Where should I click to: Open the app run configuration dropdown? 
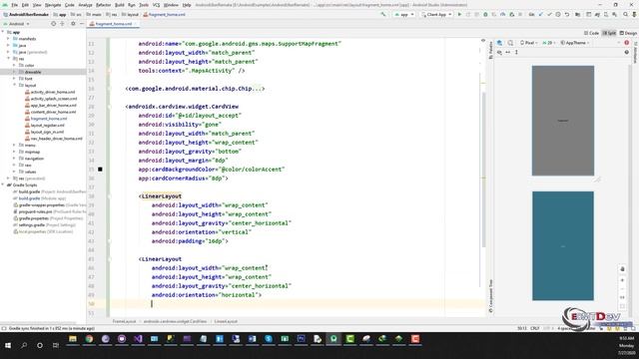tap(403, 14)
